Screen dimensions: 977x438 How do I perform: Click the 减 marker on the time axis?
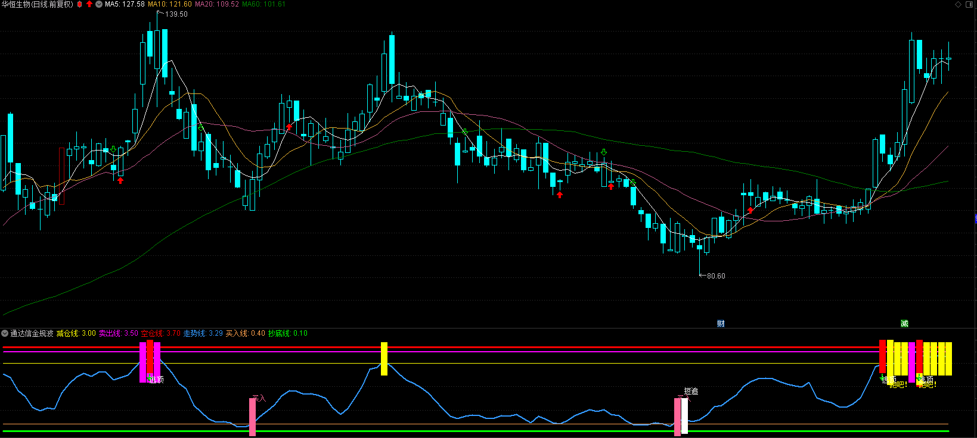click(x=904, y=324)
